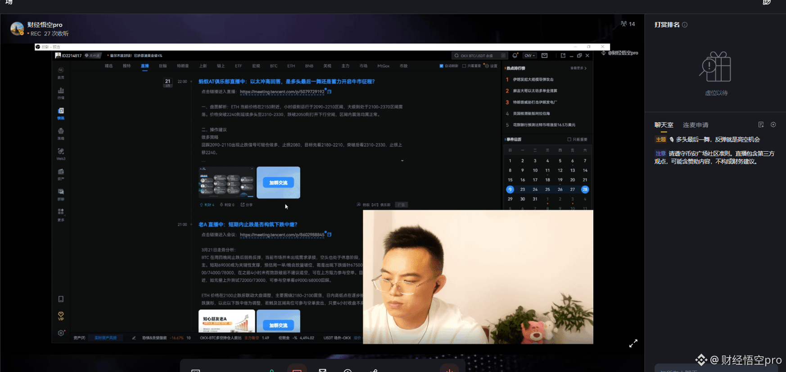Image resolution: width=786 pixels, height=372 pixels.
Task: Open the VIP diamond icon
Action: (x=61, y=314)
